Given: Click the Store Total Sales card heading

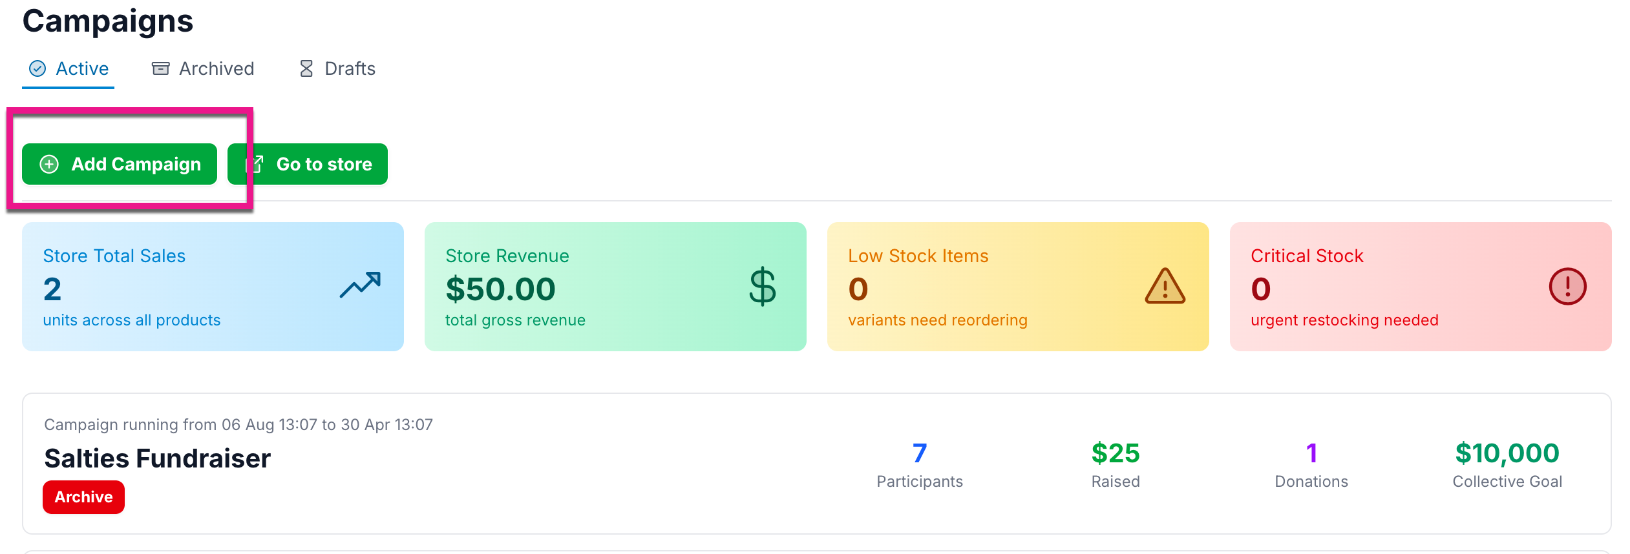Looking at the screenshot, I should click(114, 256).
